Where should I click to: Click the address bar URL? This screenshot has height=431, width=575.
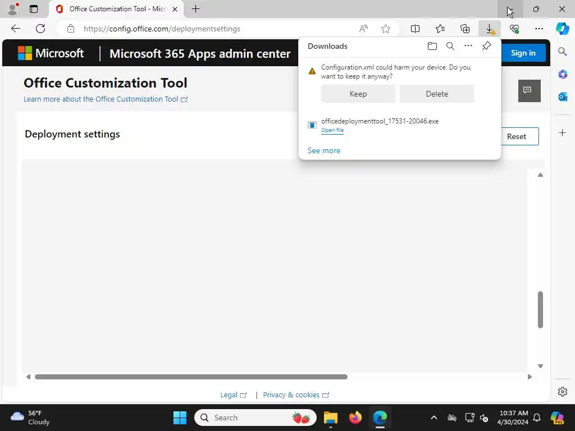(x=162, y=29)
